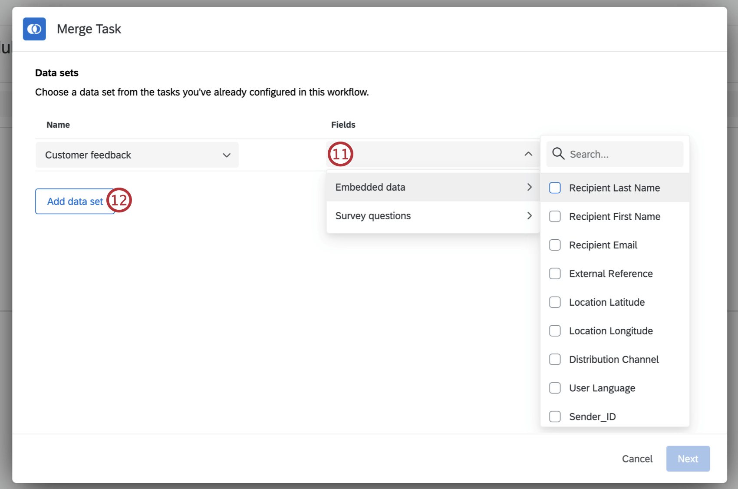
Task: Expand the Embedded data submenu arrow
Action: 529,187
